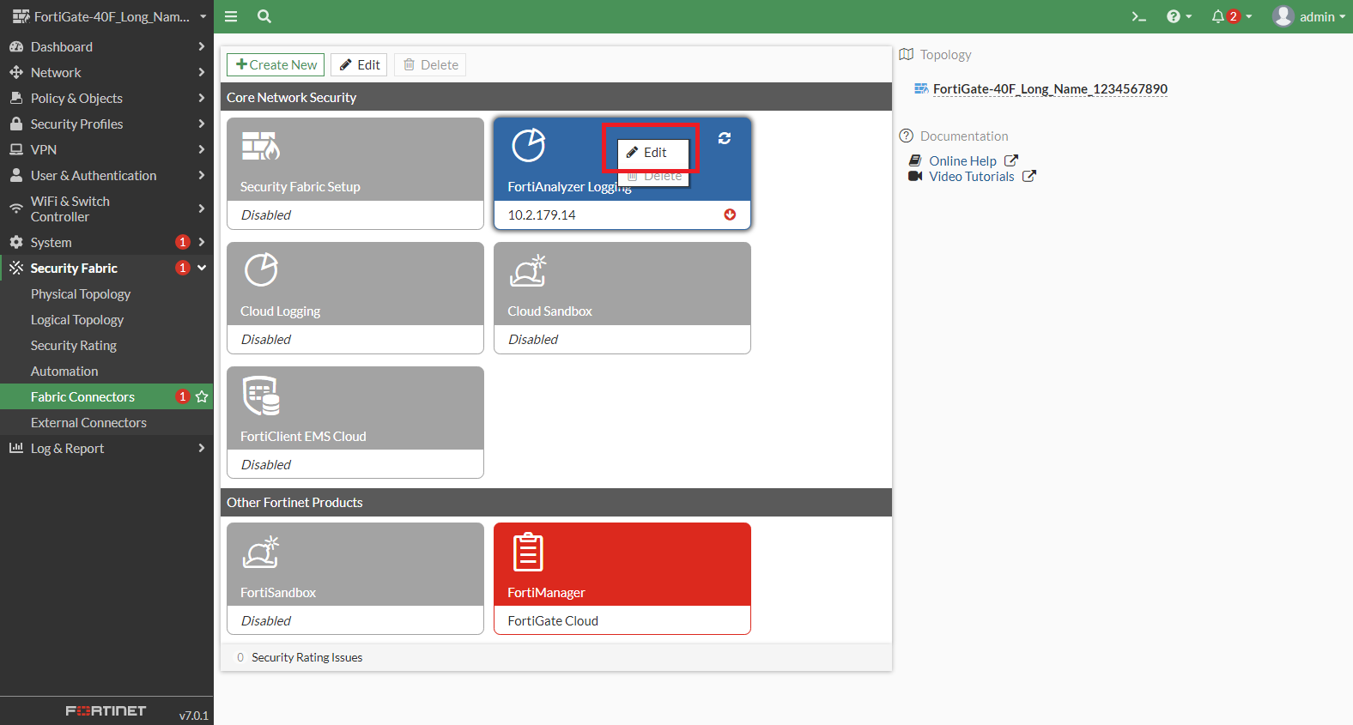Screen dimensions: 1353x725
Task: Click the Create New button
Action: (x=276, y=65)
